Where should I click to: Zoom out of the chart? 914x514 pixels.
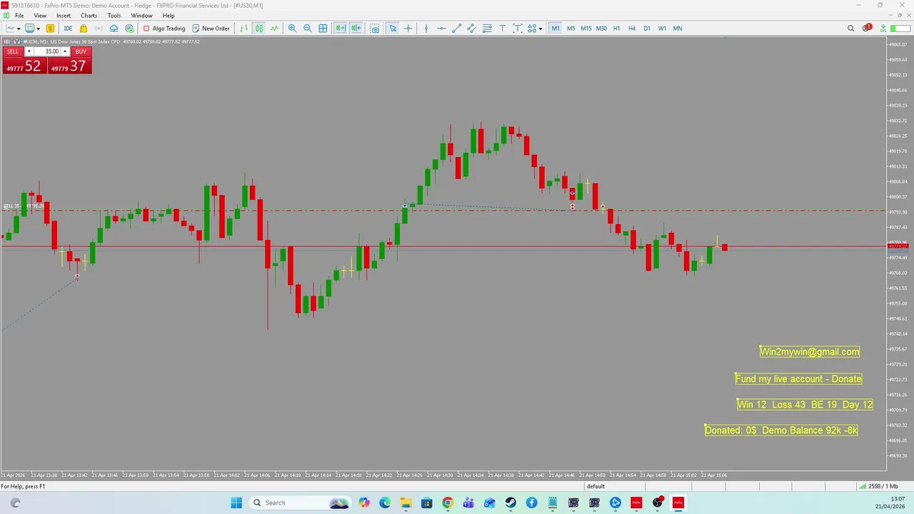coord(308,29)
